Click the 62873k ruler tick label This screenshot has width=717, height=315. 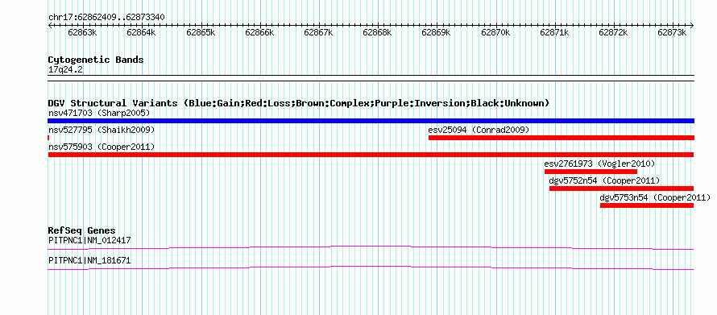pos(672,32)
